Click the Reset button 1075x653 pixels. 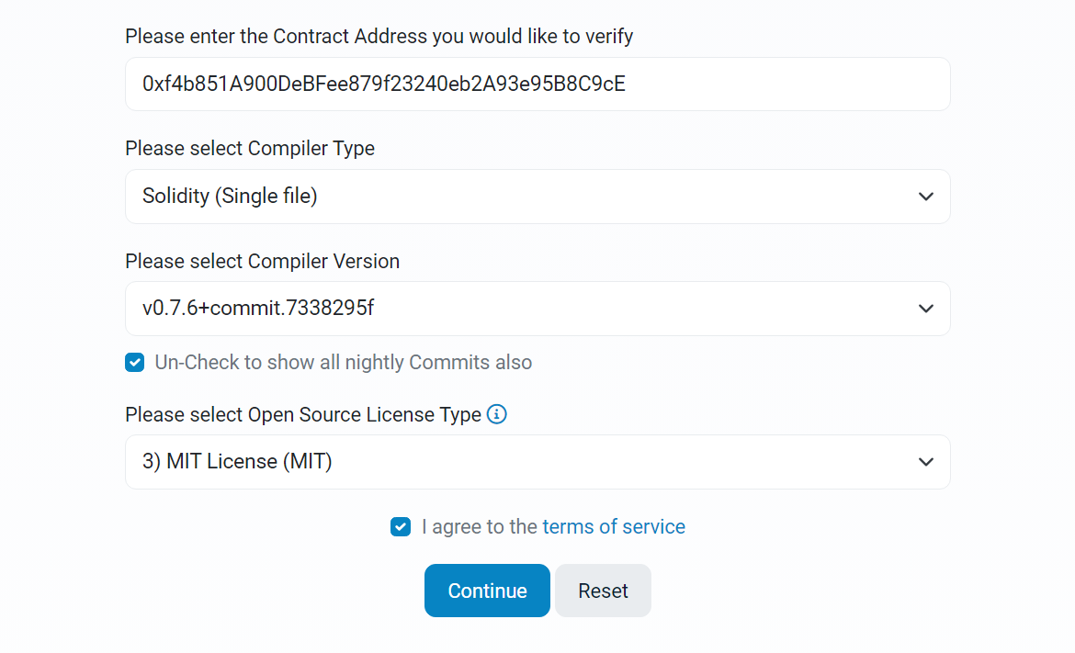click(x=604, y=591)
